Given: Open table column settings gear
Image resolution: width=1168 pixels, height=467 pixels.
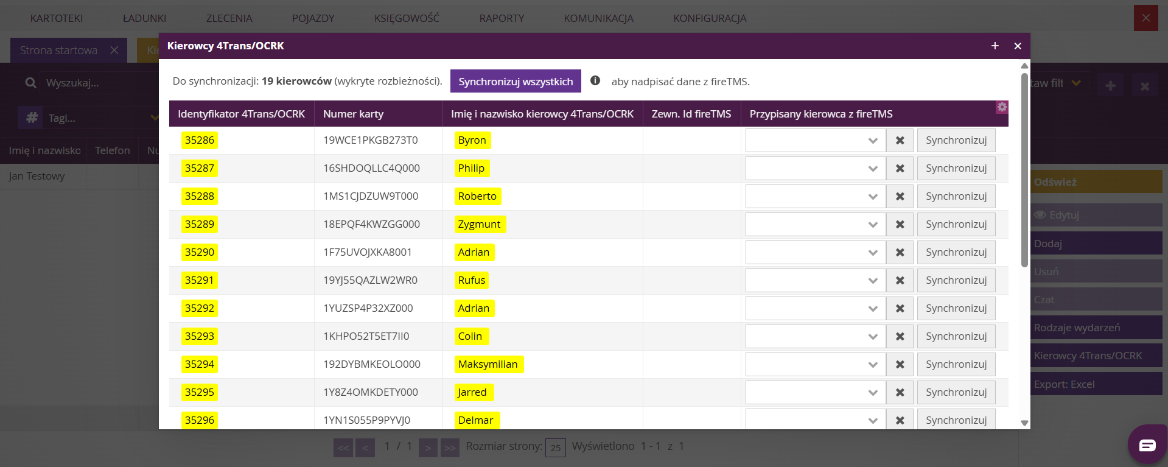Looking at the screenshot, I should pyautogui.click(x=1002, y=107).
